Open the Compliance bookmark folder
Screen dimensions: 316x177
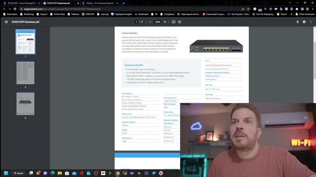[x=167, y=14]
